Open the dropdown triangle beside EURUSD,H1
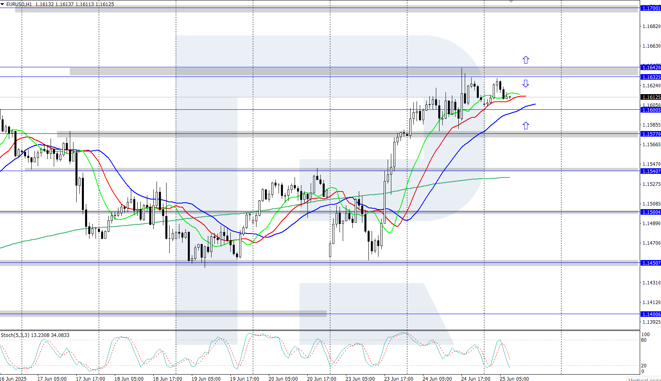Screen dimensions: 661x381 click(x=2, y=4)
